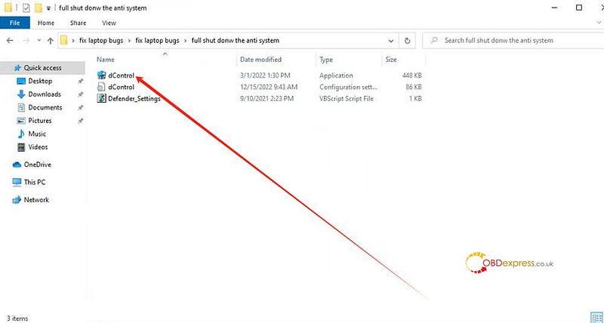Click the Music note icon in sidebar

coord(21,134)
